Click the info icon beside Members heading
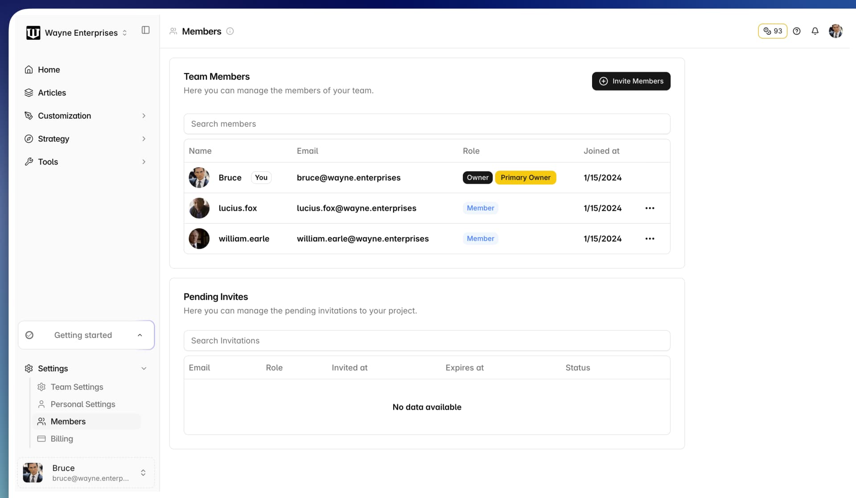856x498 pixels. click(x=230, y=31)
